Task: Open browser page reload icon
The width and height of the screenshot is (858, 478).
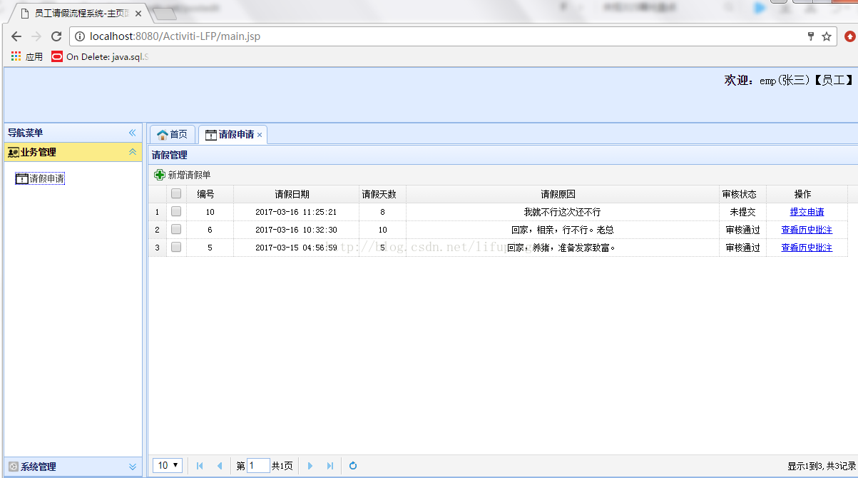Action: point(56,36)
